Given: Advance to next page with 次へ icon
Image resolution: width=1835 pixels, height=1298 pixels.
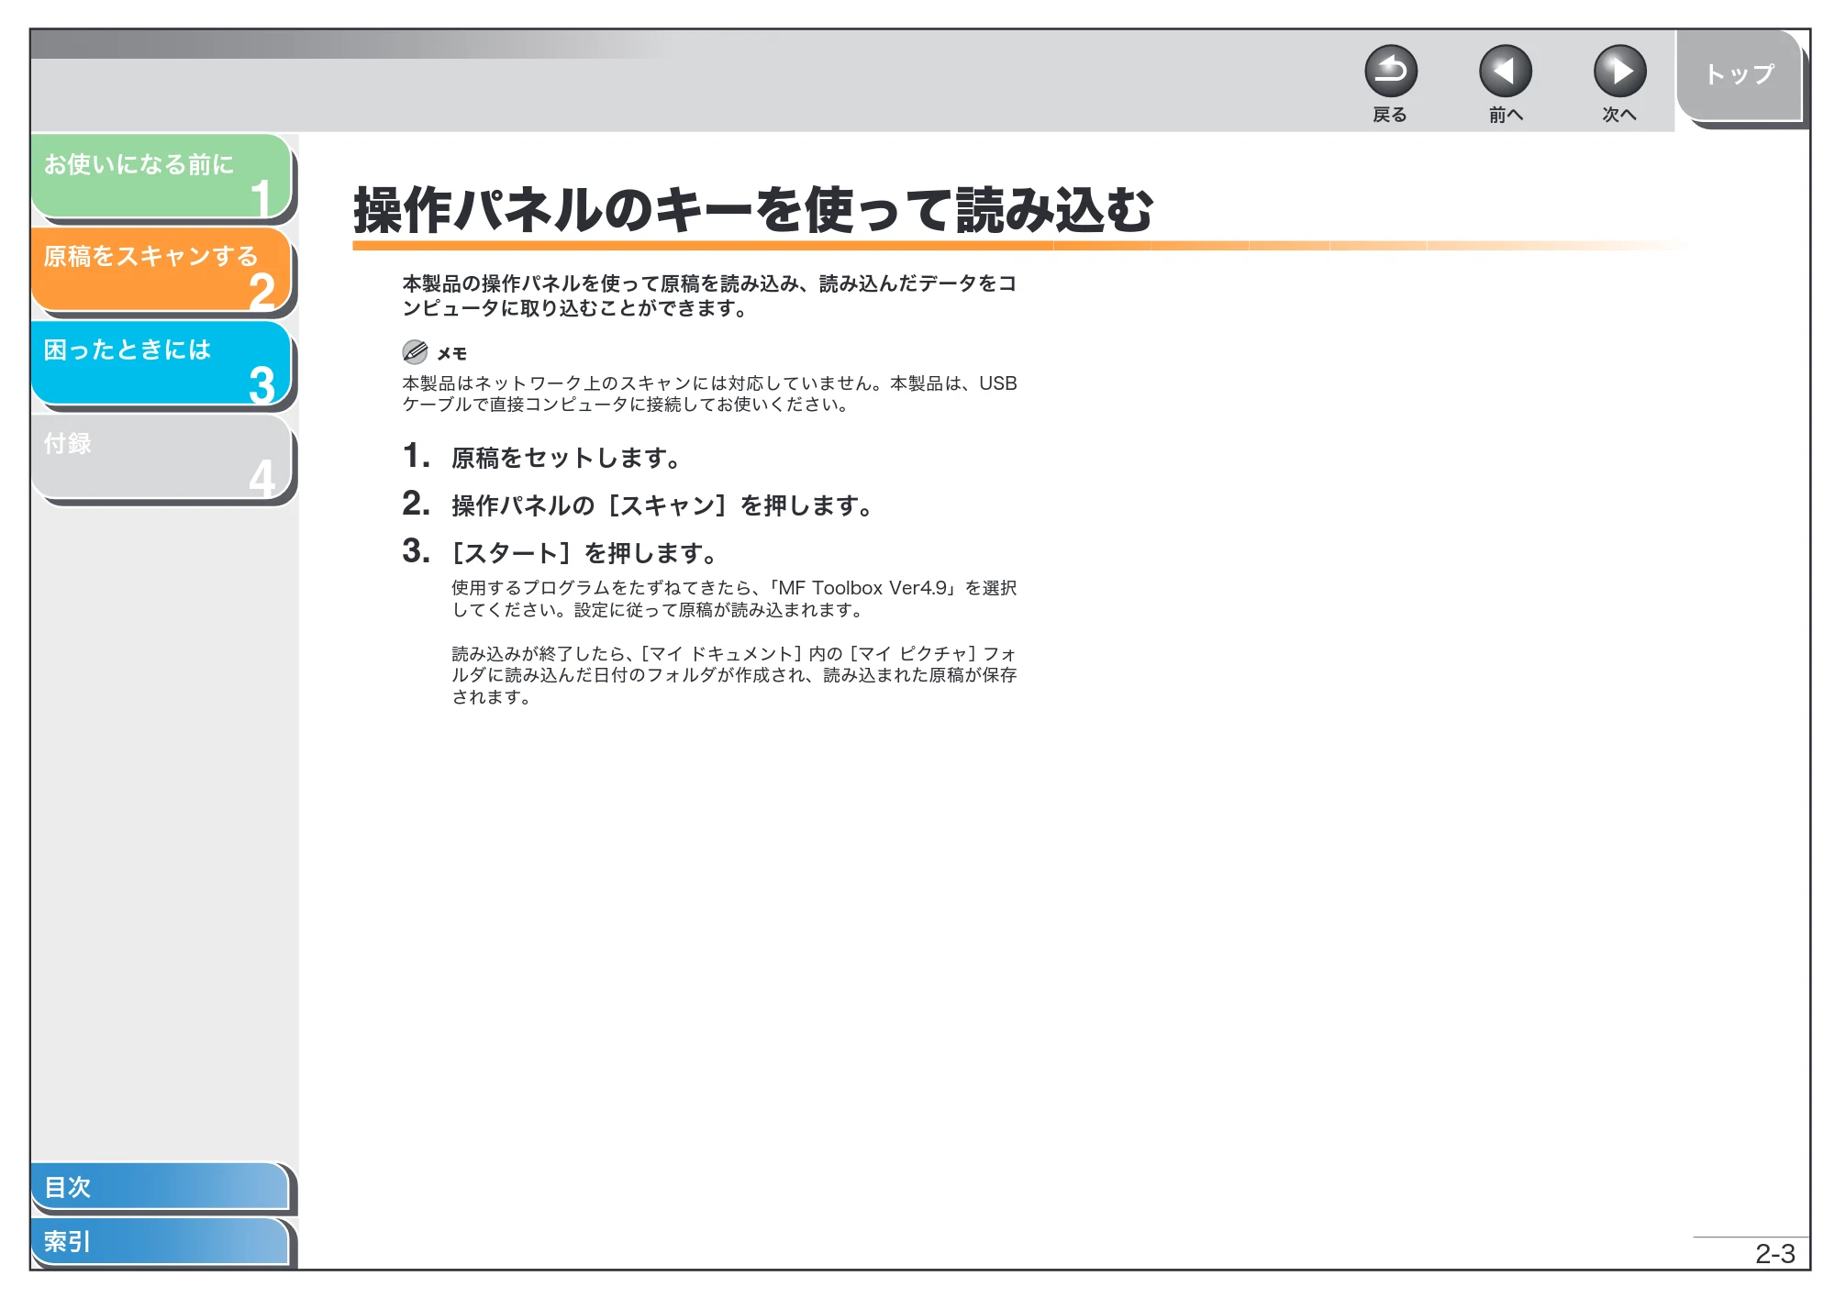Looking at the screenshot, I should [1619, 72].
